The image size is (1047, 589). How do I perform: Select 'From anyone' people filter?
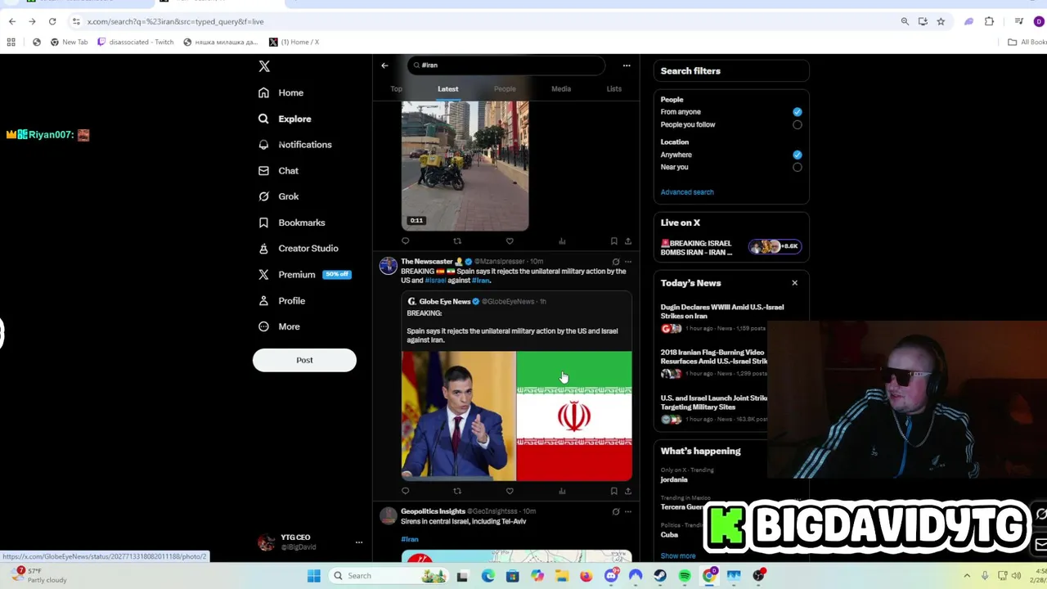[798, 112]
